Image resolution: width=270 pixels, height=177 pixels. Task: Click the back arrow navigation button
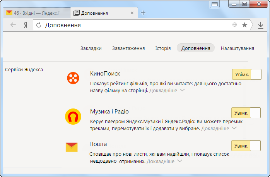pyautogui.click(x=13, y=25)
